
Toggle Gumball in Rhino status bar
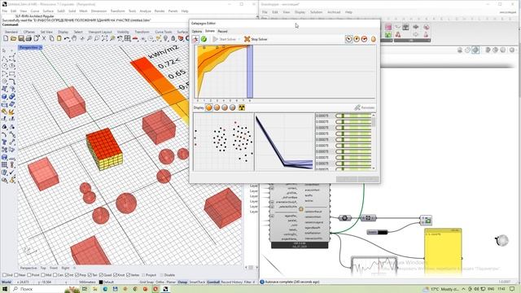click(x=213, y=282)
